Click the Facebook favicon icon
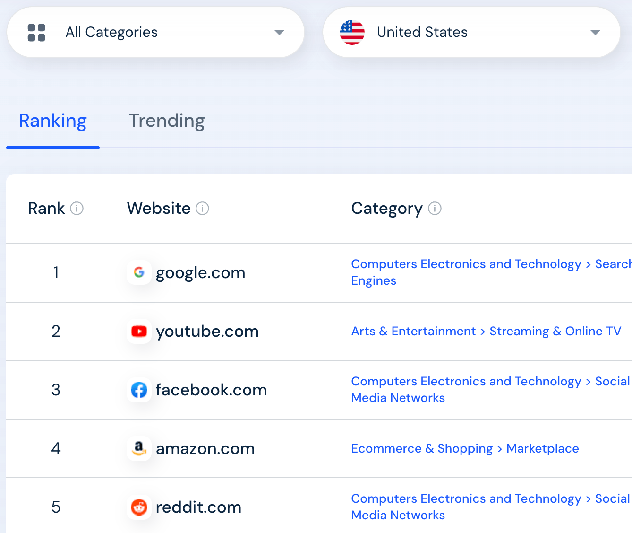The image size is (632, 533). (139, 390)
